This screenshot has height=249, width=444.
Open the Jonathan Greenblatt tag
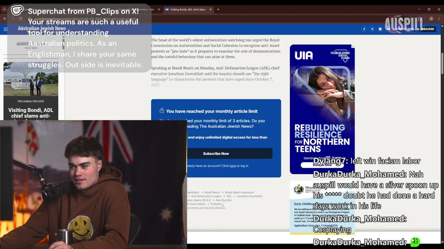[x=249, y=196]
